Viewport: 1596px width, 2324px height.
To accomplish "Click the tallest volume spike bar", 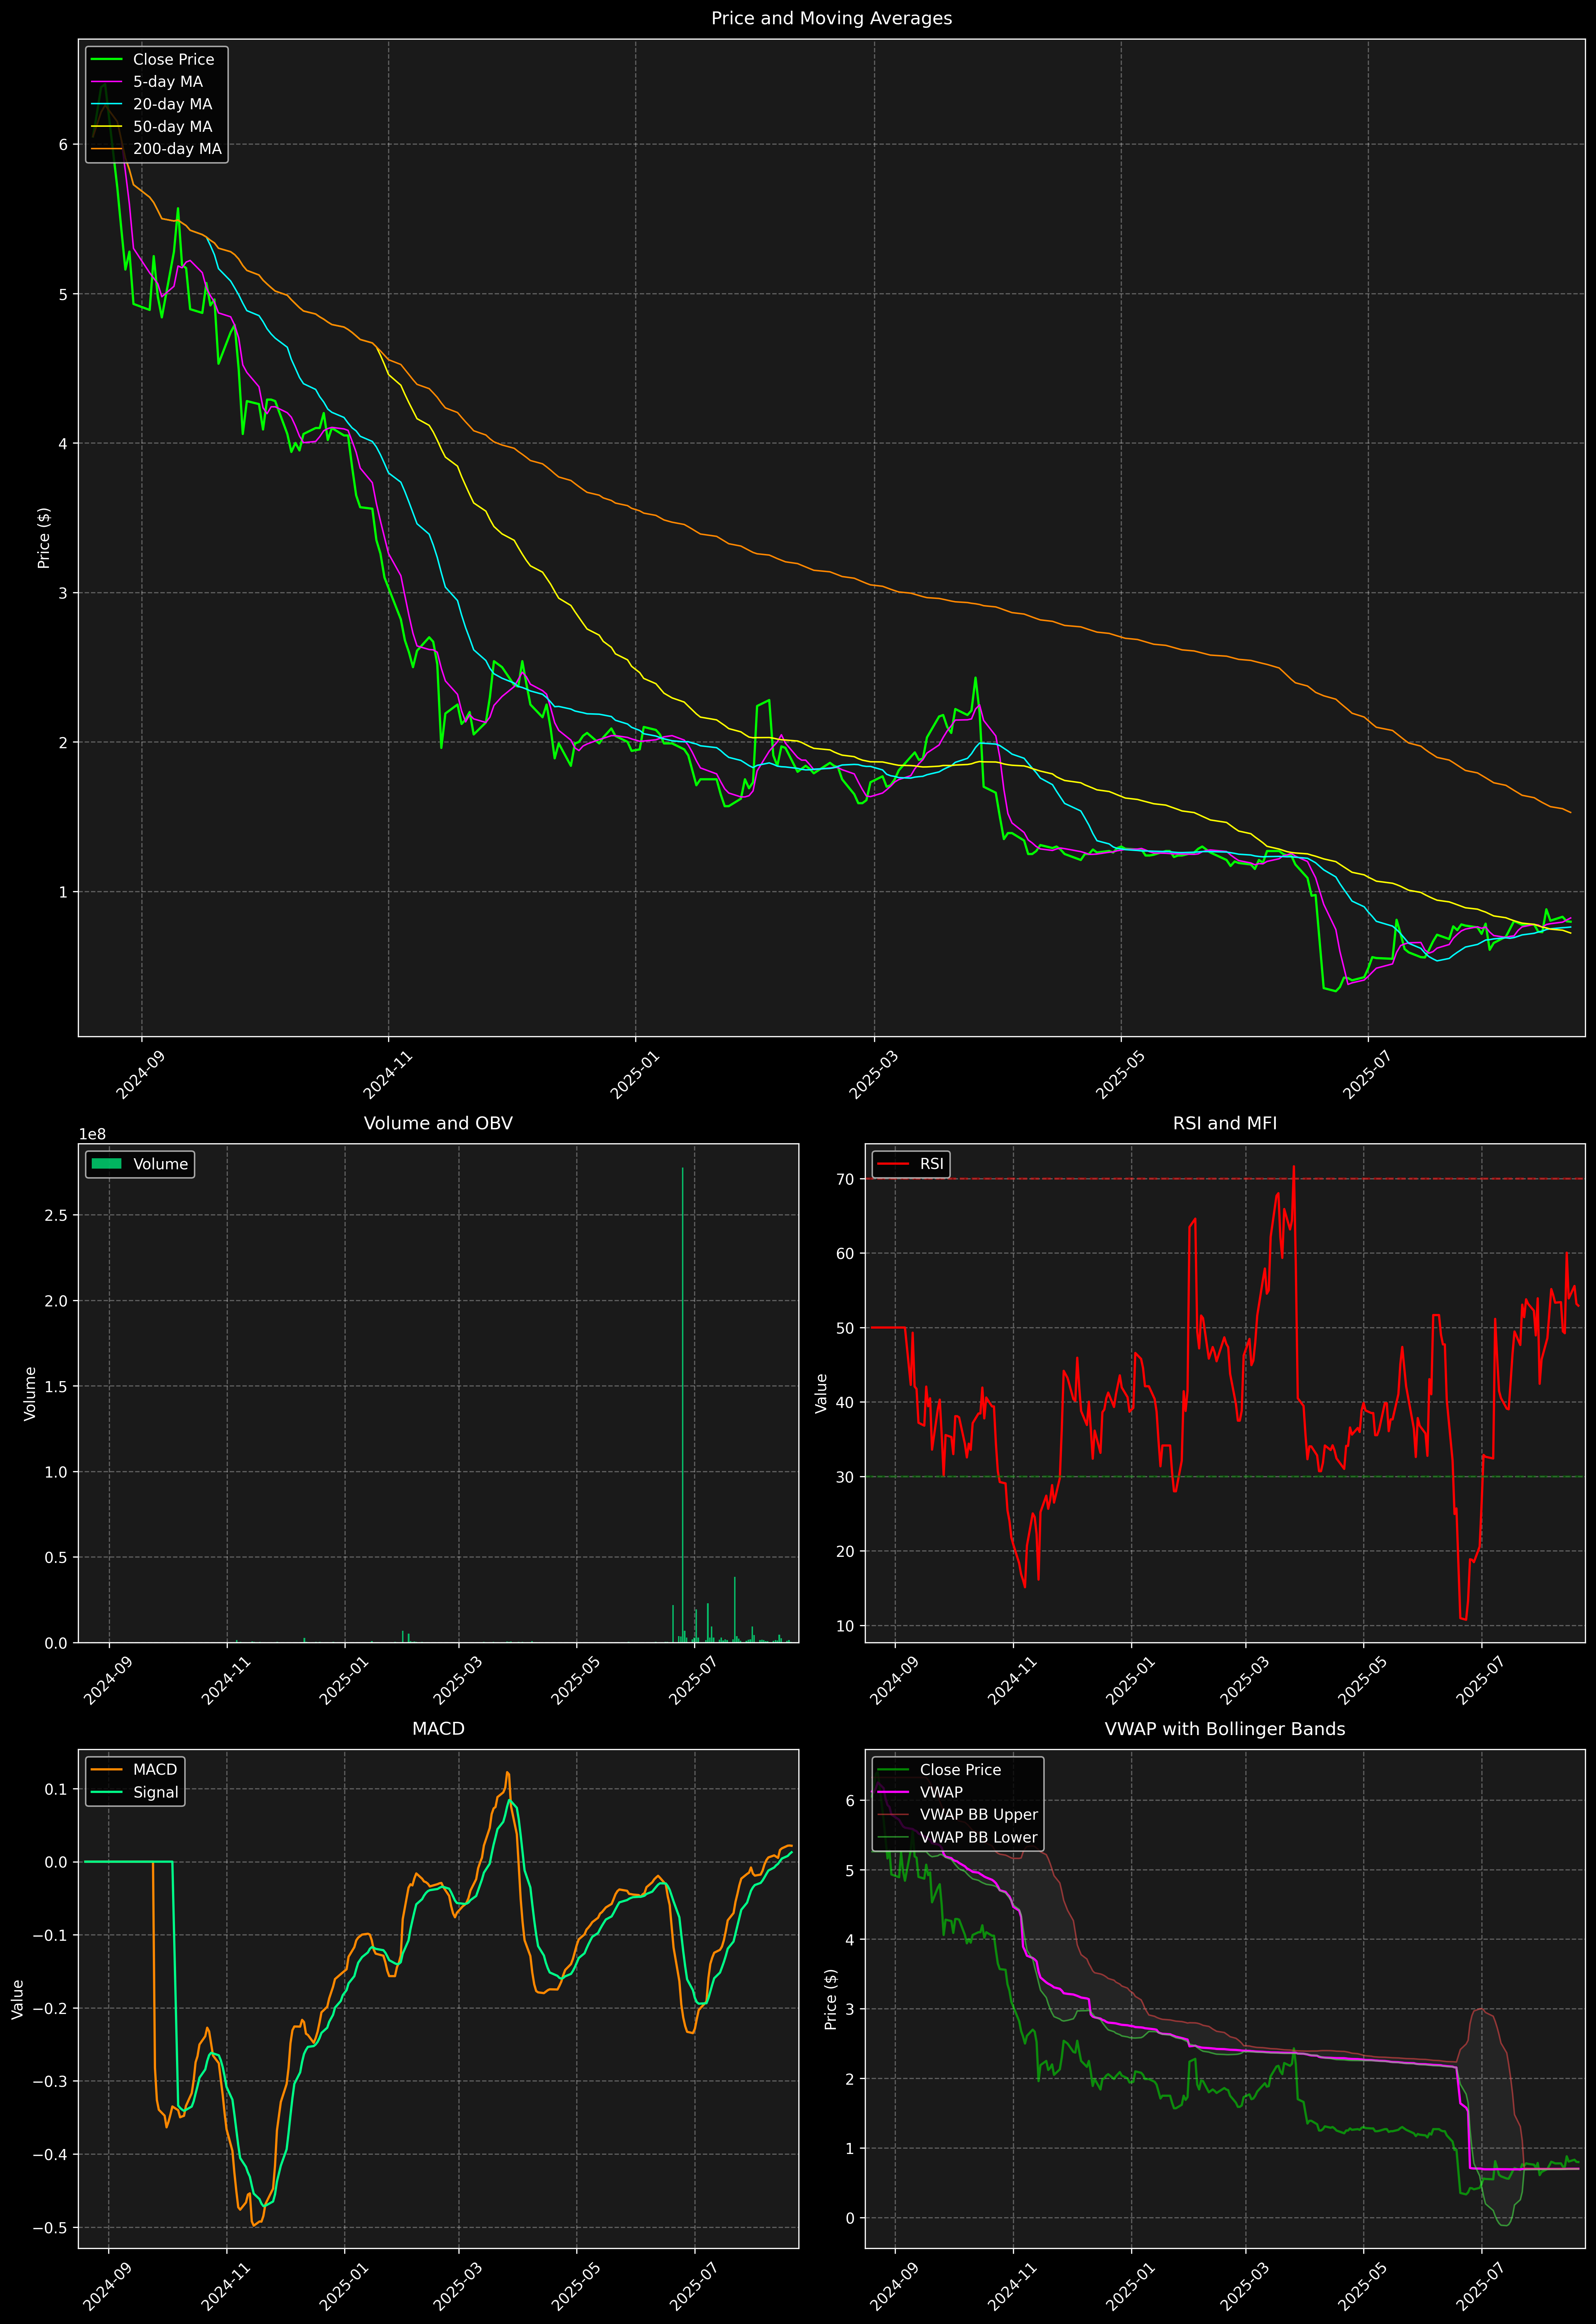I will (x=683, y=1400).
